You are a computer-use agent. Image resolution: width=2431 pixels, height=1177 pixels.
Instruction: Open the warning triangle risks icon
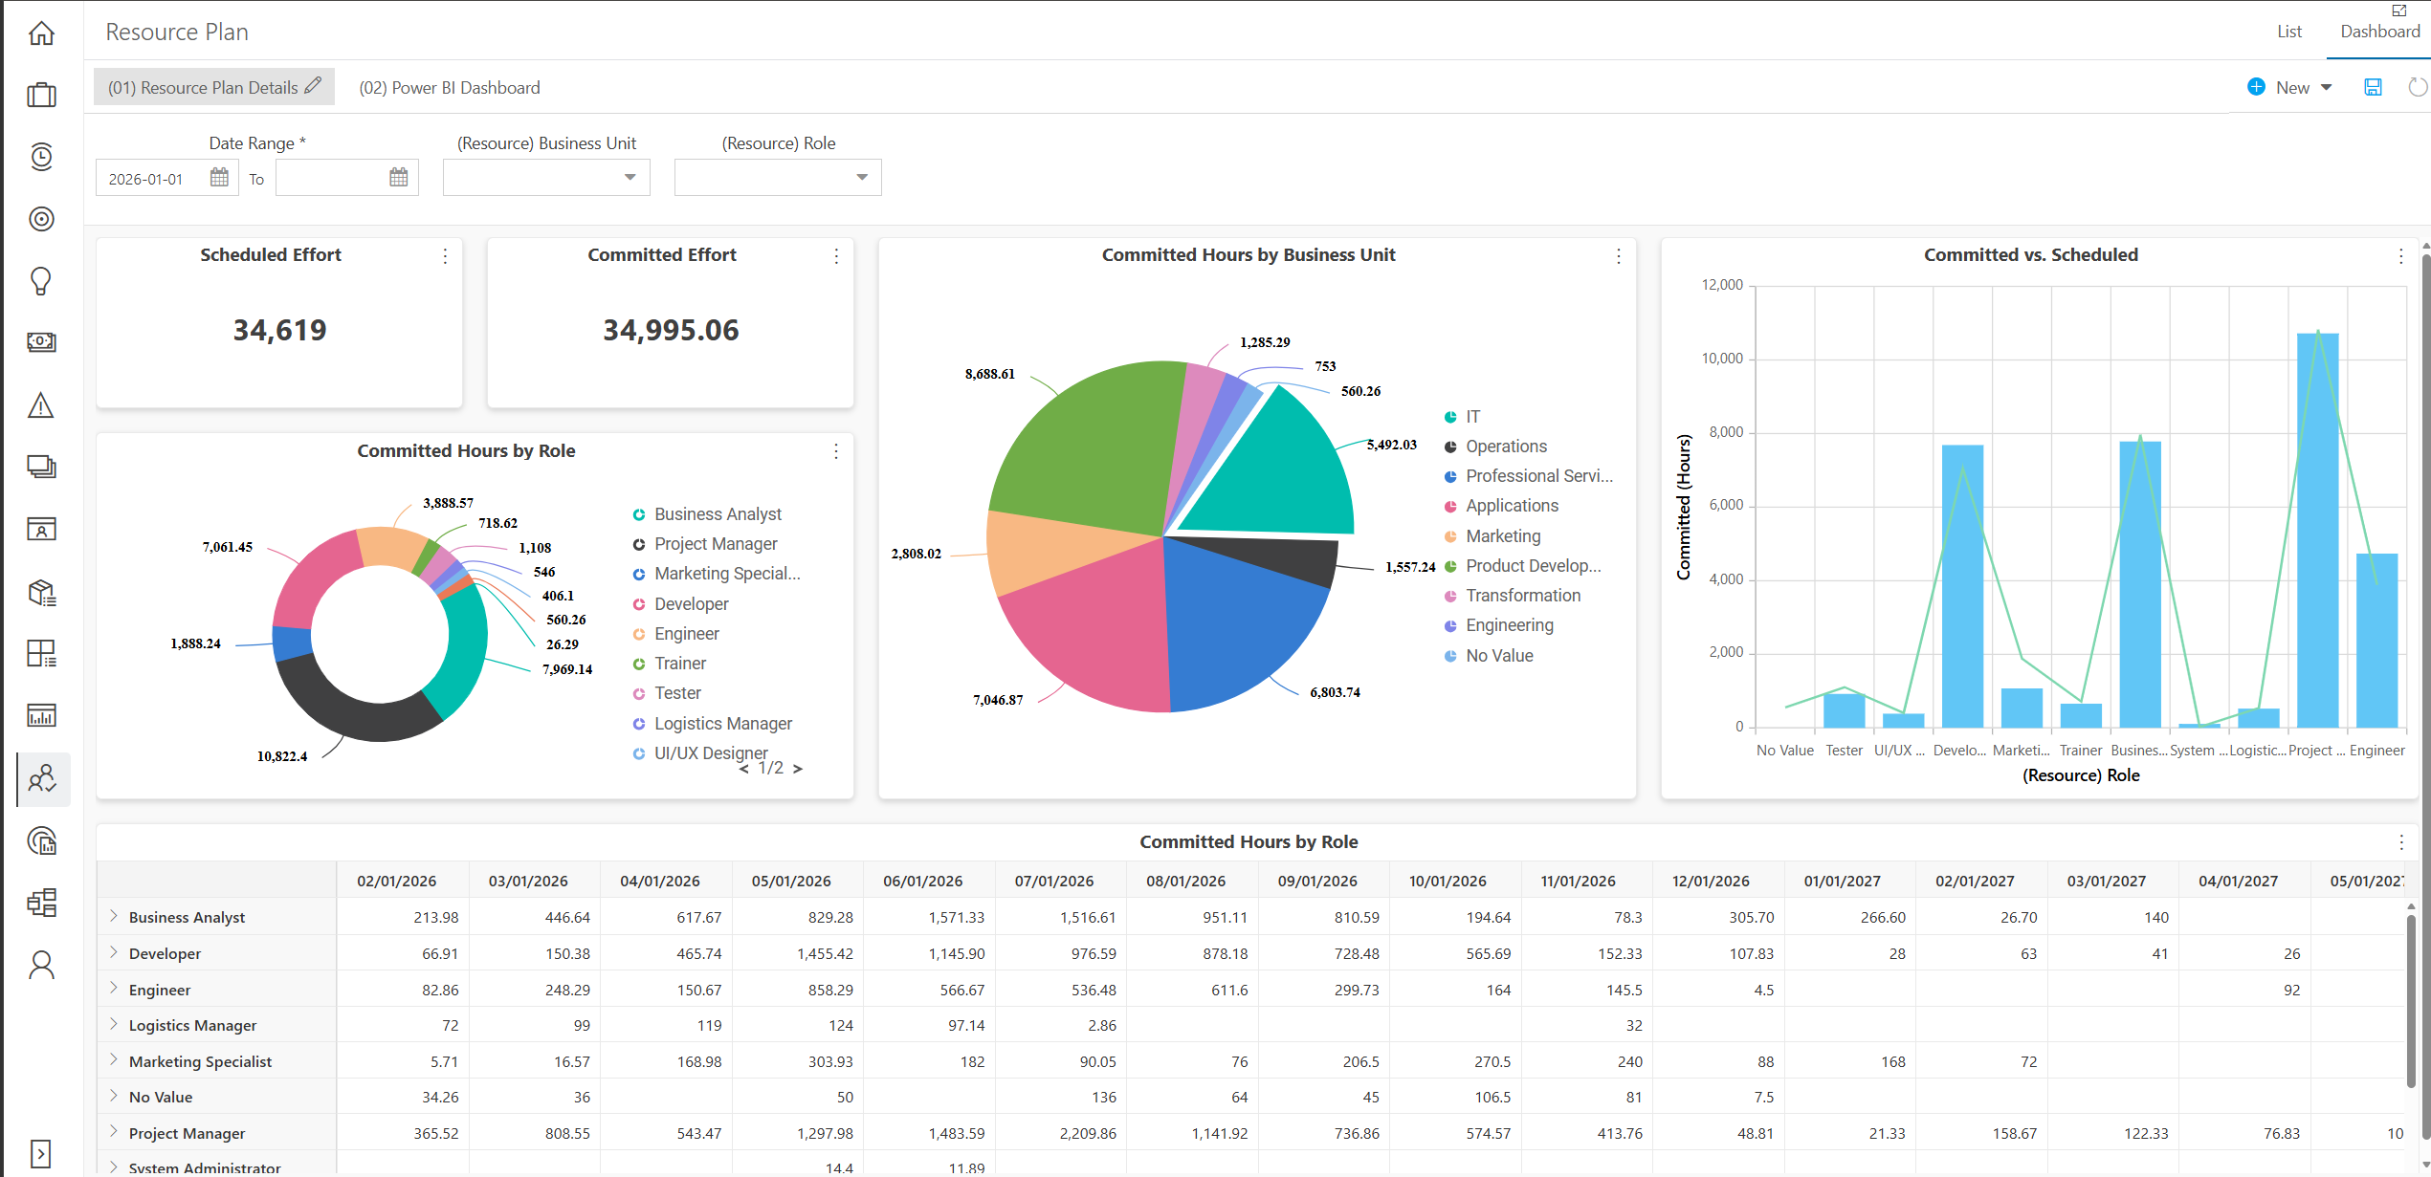pyautogui.click(x=41, y=405)
